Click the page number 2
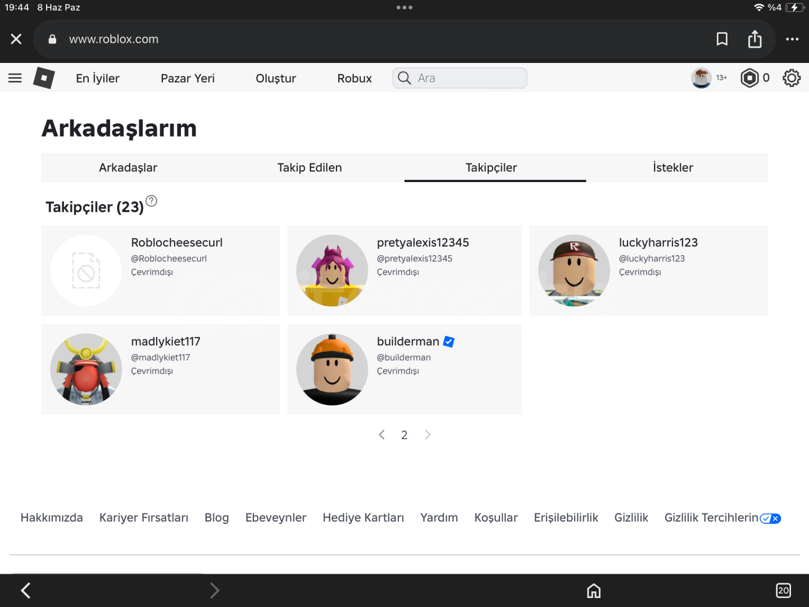This screenshot has width=809, height=607. 404,435
